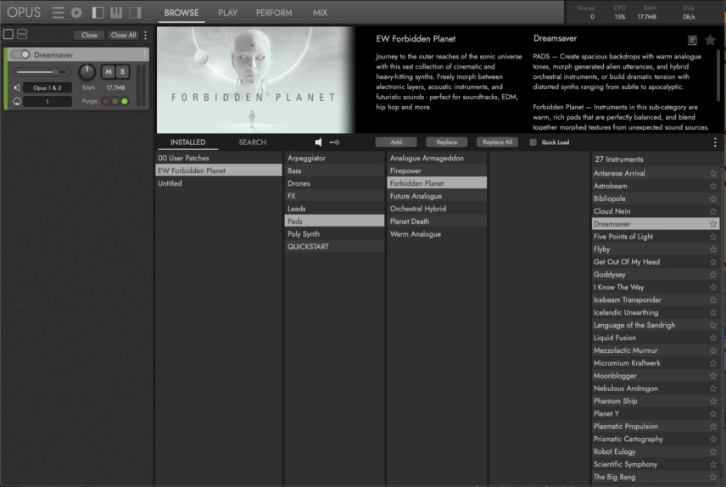This screenshot has width=726, height=487.
Task: Select the INSTALLED tab
Action: (187, 143)
